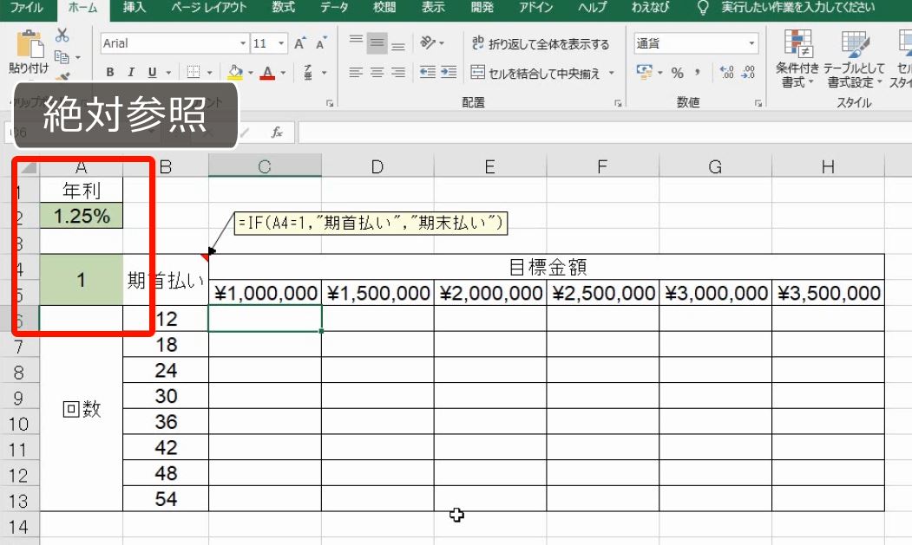Open the font color dropdown arrow
The height and width of the screenshot is (545, 912).
(283, 73)
